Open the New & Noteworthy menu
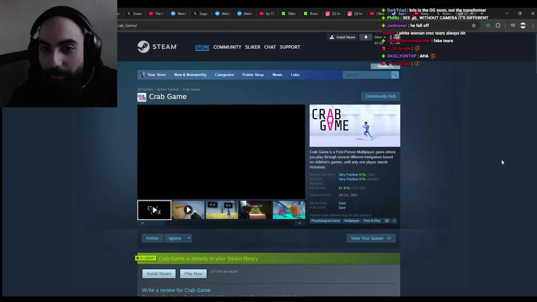 point(190,75)
